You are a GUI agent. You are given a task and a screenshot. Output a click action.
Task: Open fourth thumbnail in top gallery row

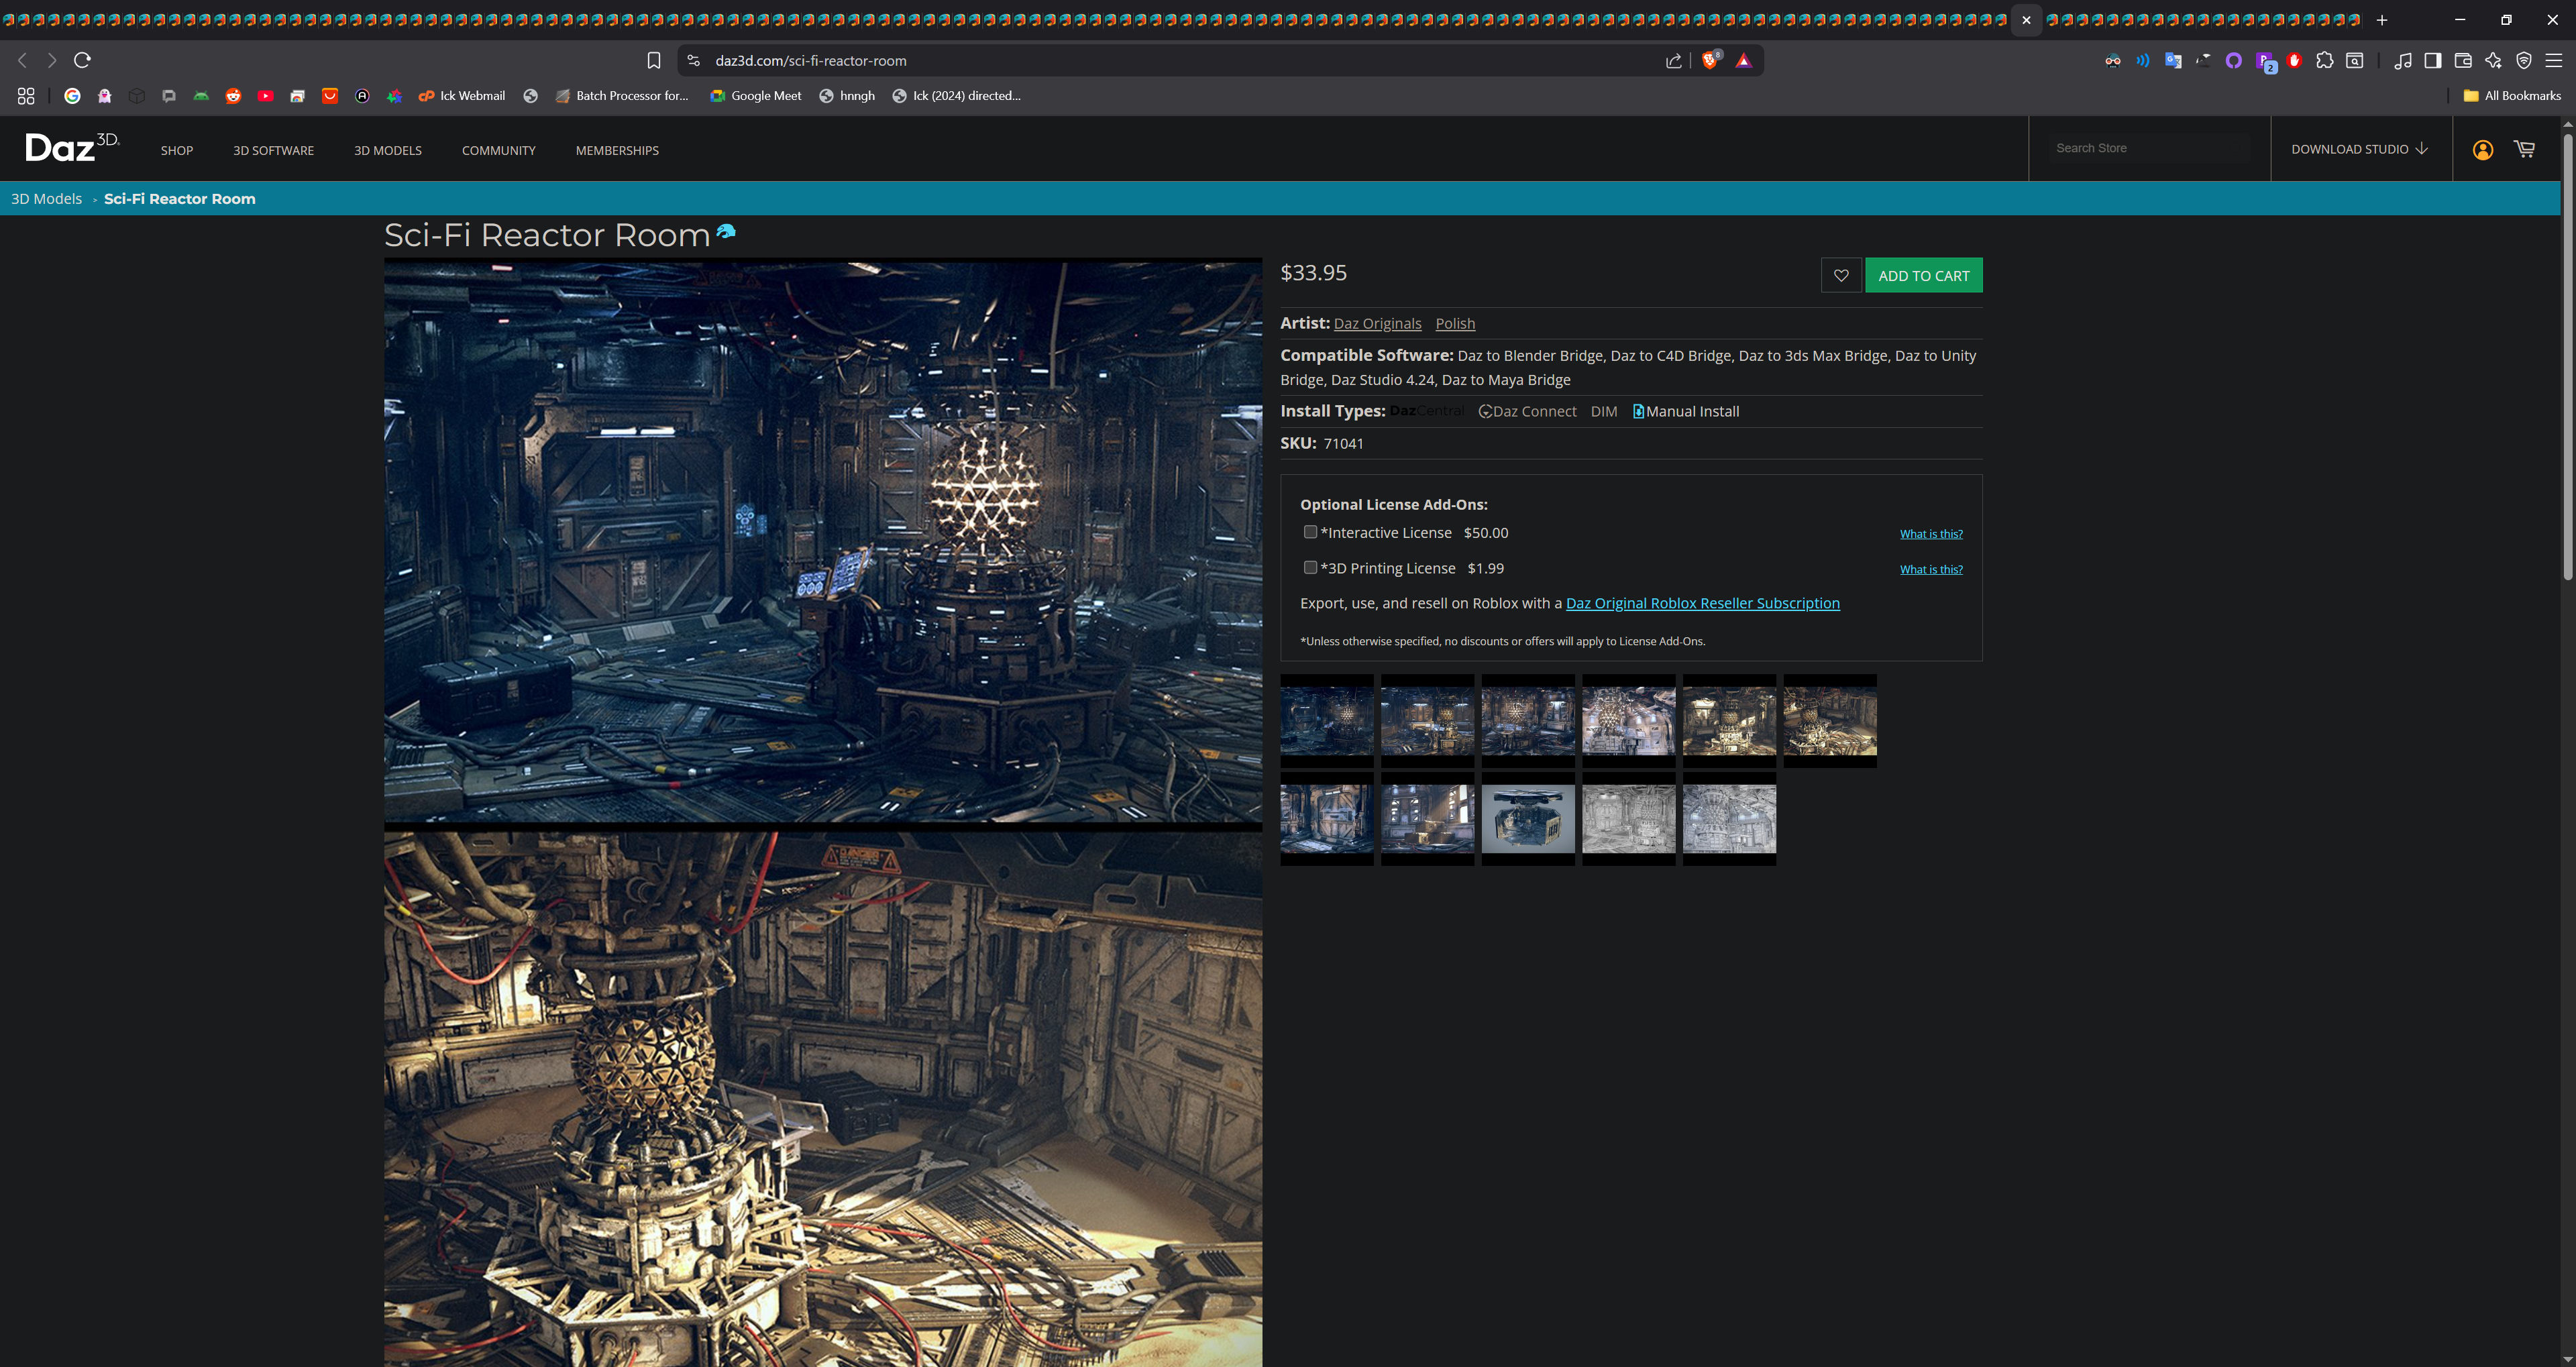(x=1629, y=721)
